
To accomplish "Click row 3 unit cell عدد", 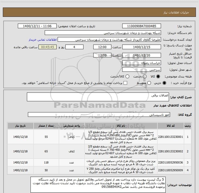I will (72, 162).
